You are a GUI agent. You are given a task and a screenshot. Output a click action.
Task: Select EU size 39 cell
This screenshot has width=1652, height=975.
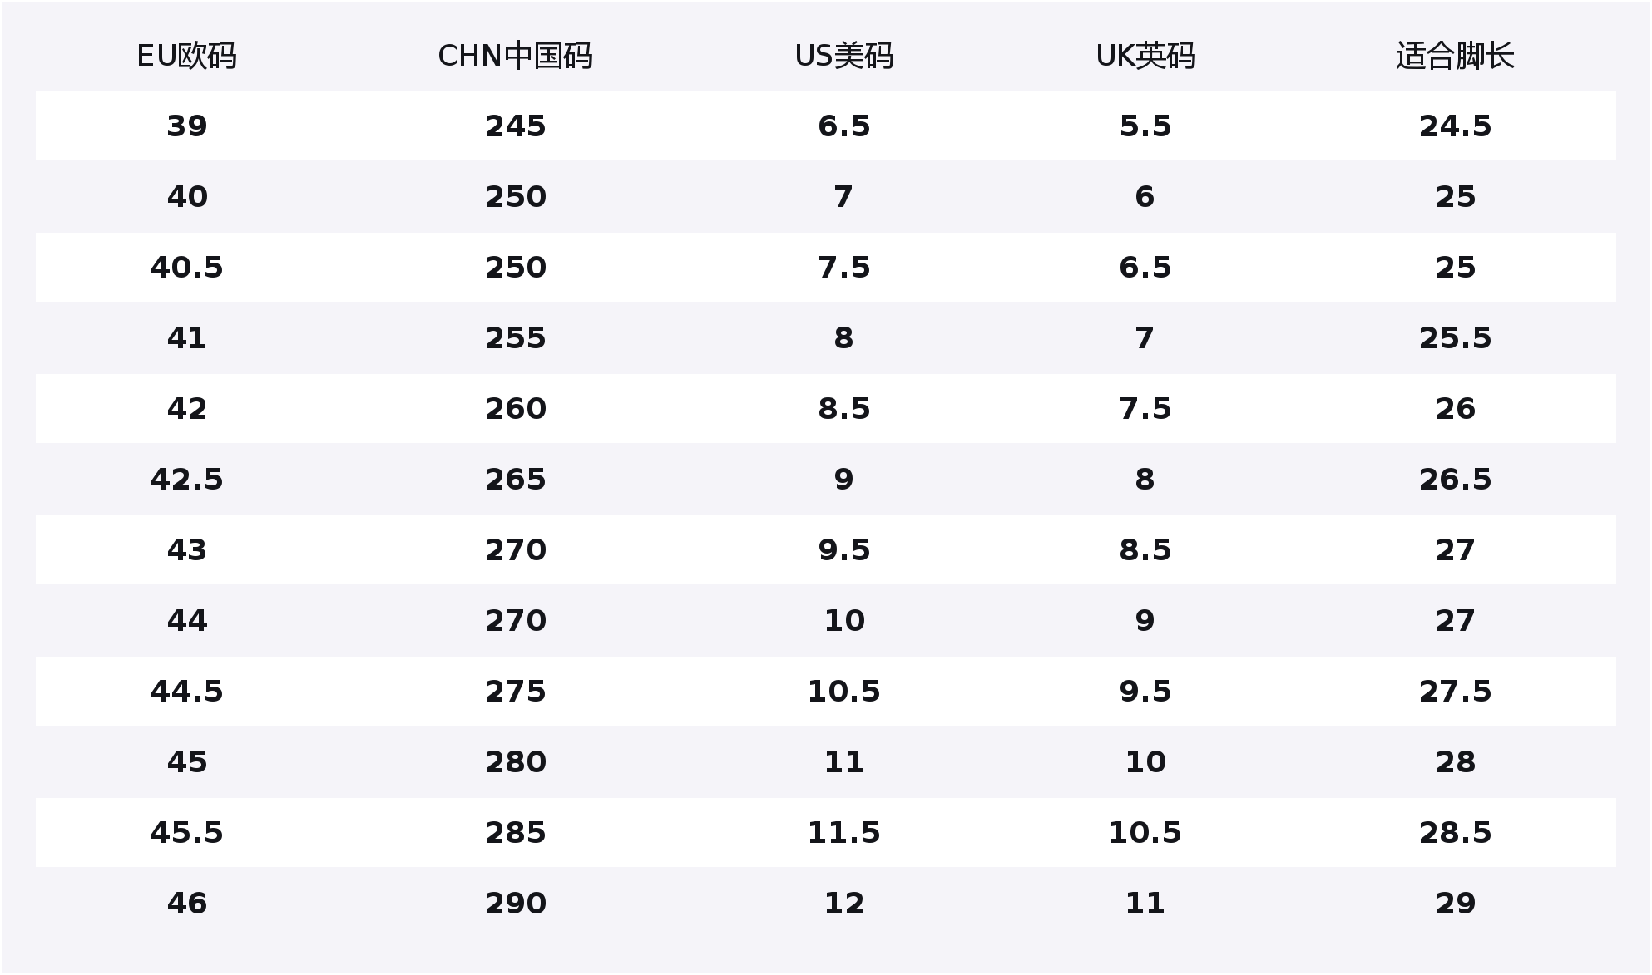point(186,126)
